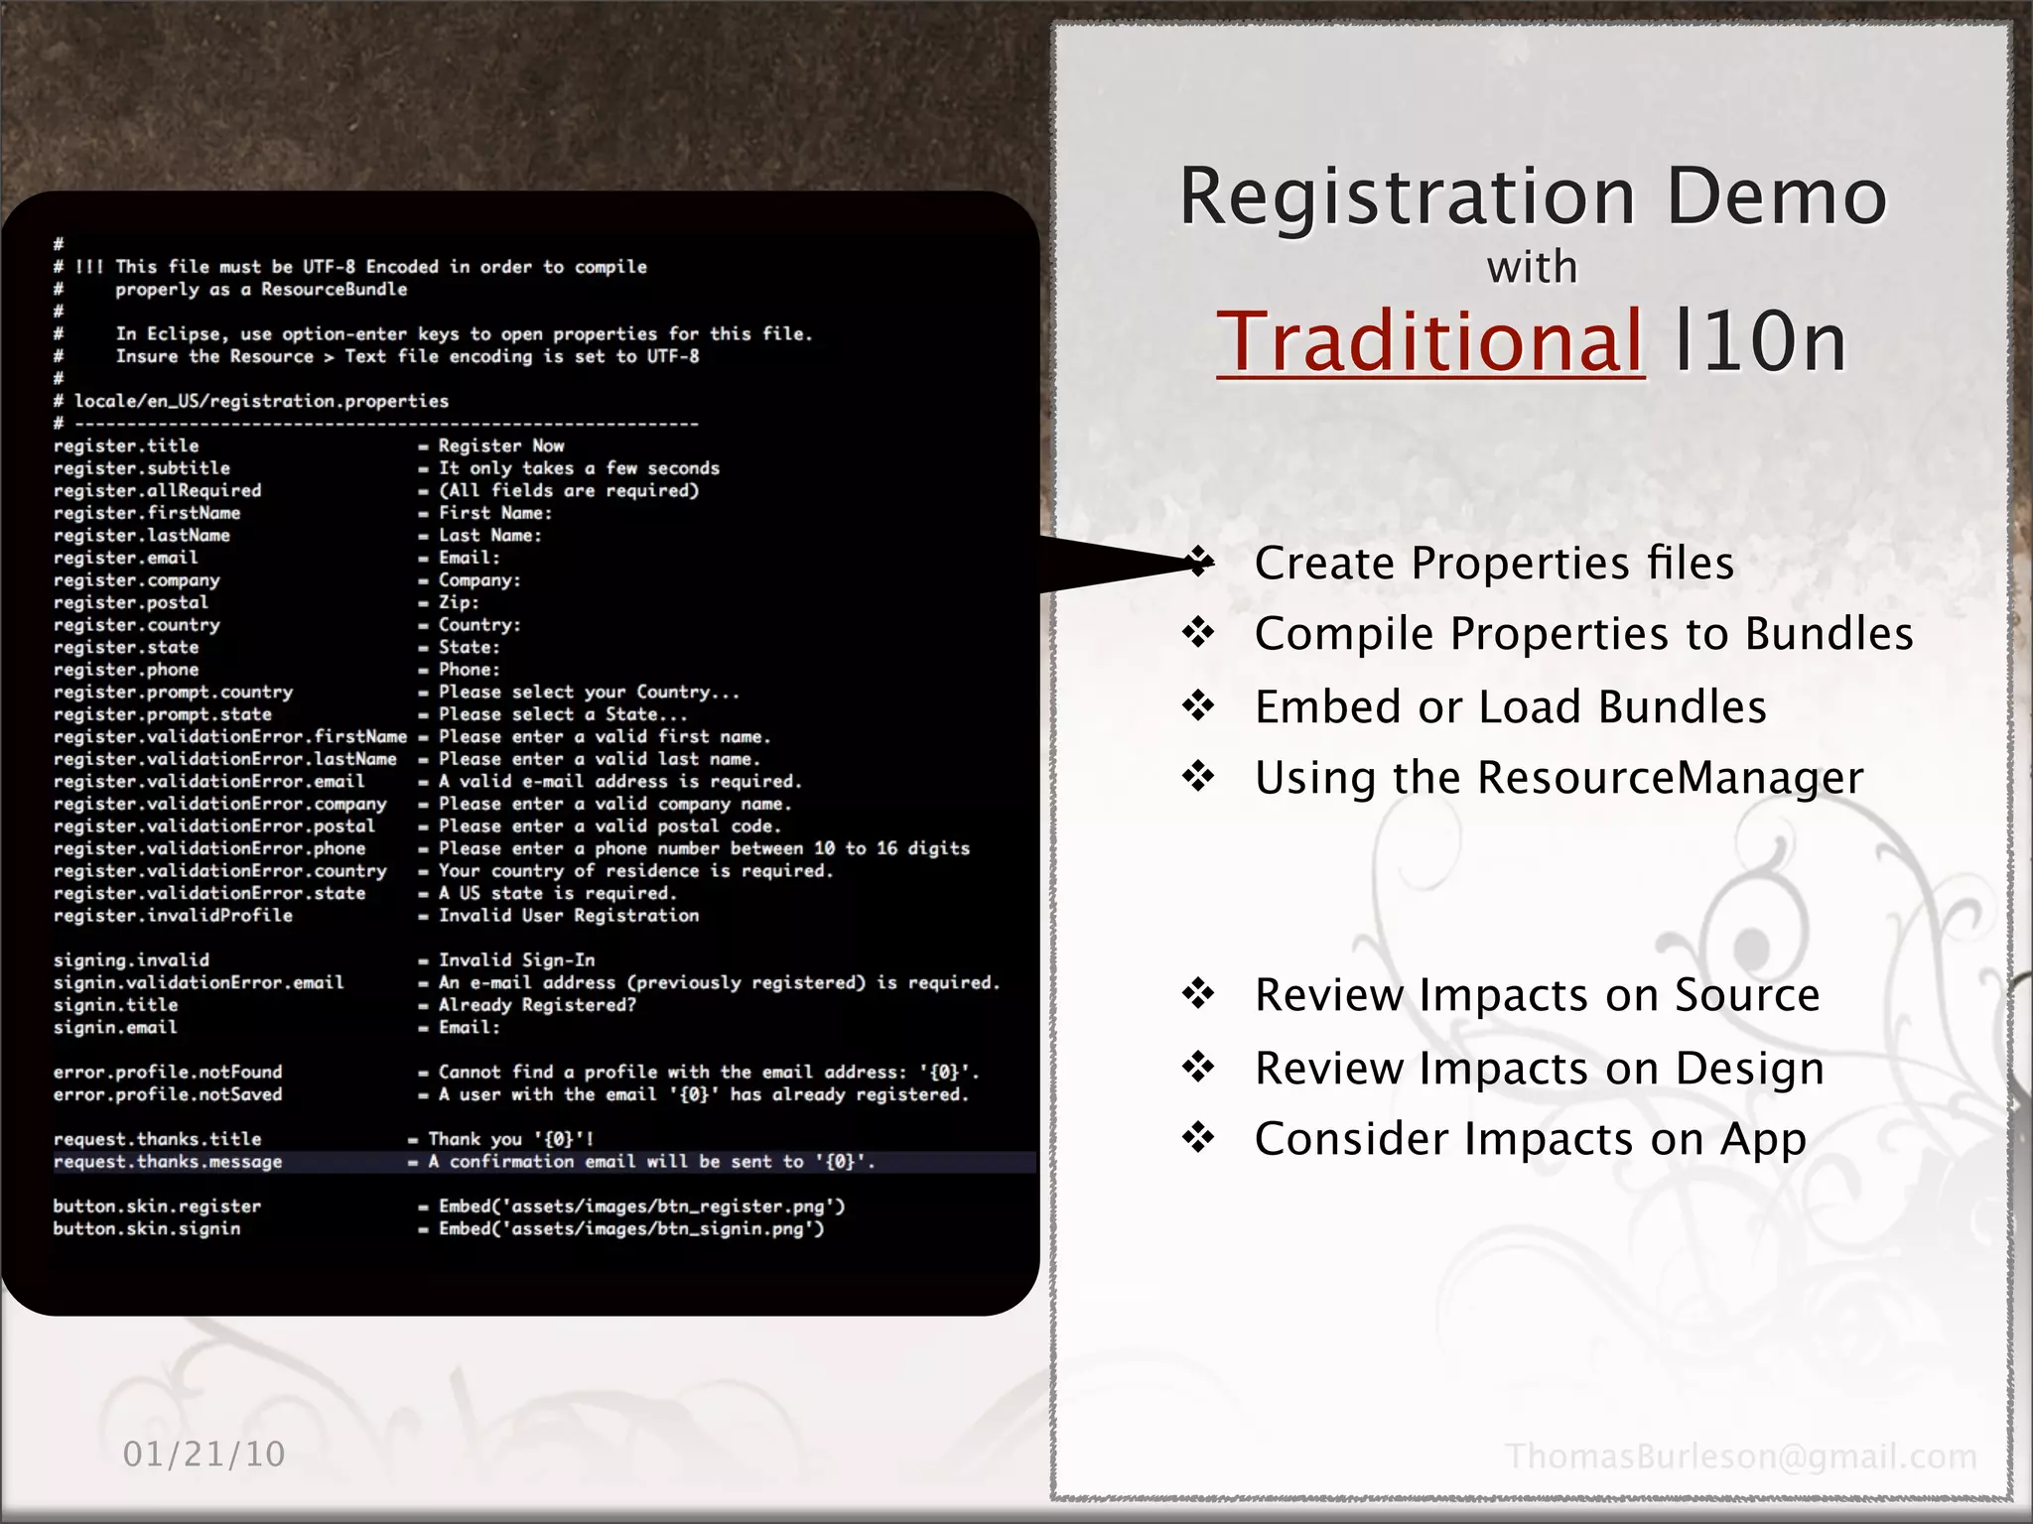The image size is (2033, 1524).
Task: Click the diamond bullet beside 'Review Impacts on Source'
Action: click(x=1198, y=993)
